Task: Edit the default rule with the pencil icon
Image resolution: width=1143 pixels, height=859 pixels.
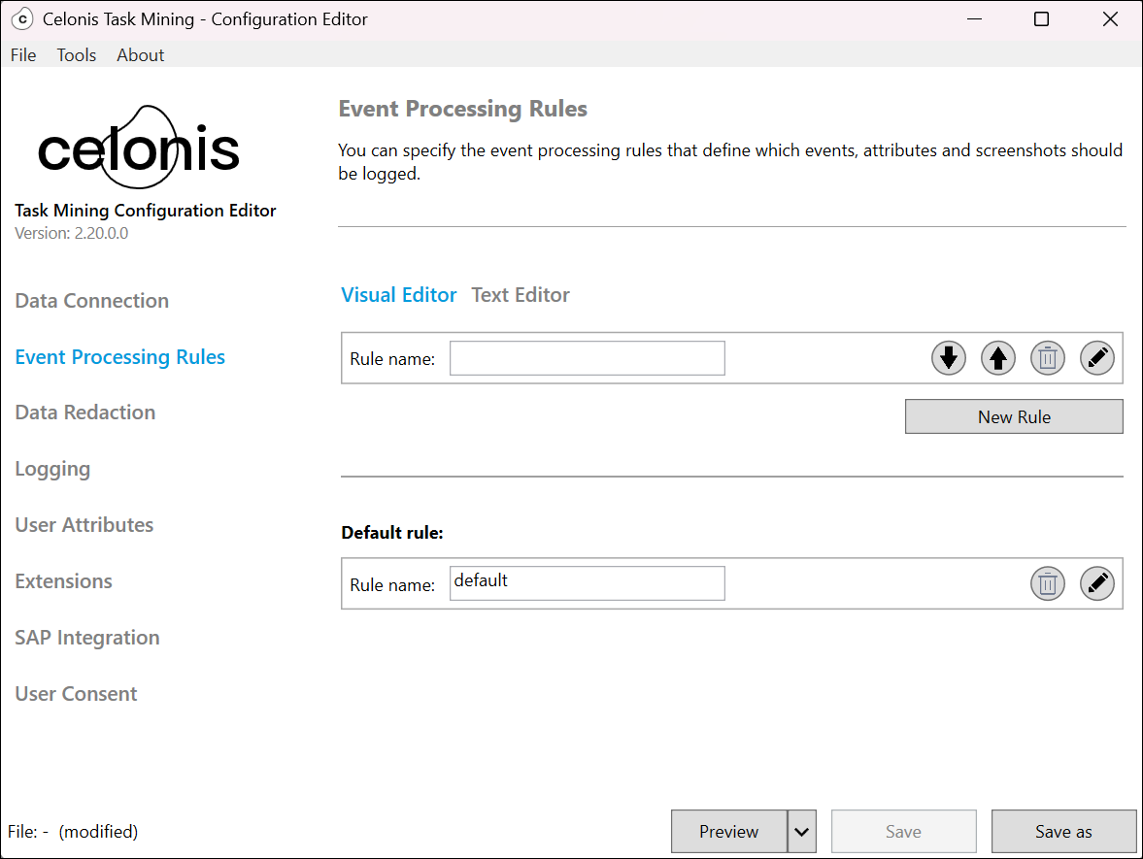Action: pos(1097,583)
